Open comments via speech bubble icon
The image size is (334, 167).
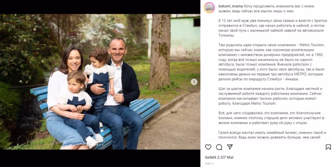point(219,147)
